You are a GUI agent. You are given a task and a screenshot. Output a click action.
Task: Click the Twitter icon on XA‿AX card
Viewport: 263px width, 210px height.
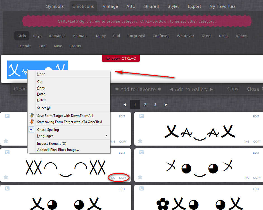(x=142, y=116)
